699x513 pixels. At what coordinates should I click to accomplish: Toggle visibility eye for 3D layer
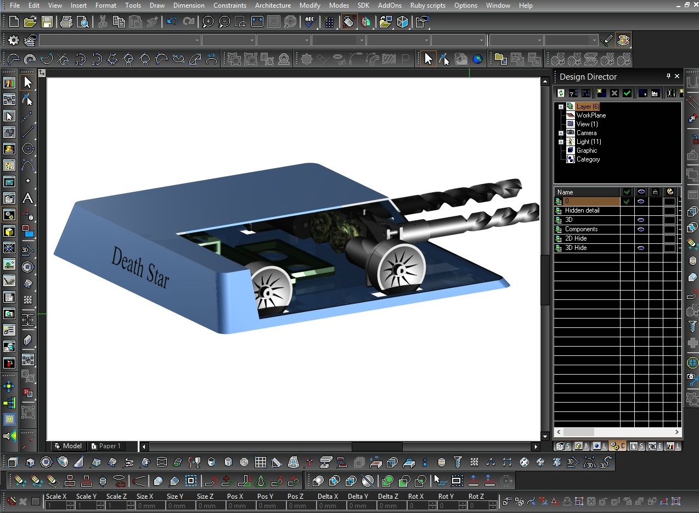coord(641,220)
